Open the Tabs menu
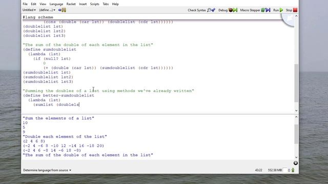328x184 pixels. [x=106, y=4]
